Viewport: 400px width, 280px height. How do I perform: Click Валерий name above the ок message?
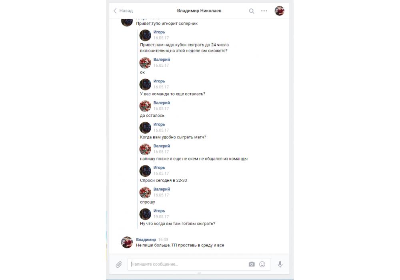tap(162, 60)
